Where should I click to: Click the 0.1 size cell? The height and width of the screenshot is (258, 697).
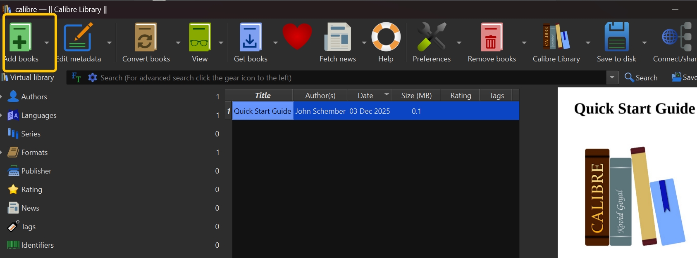(416, 111)
